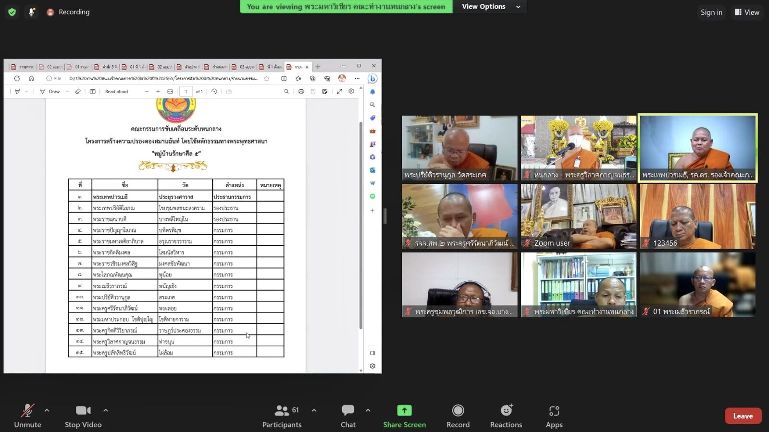
Task: Open browser Collections
Action: pyautogui.click(x=313, y=78)
